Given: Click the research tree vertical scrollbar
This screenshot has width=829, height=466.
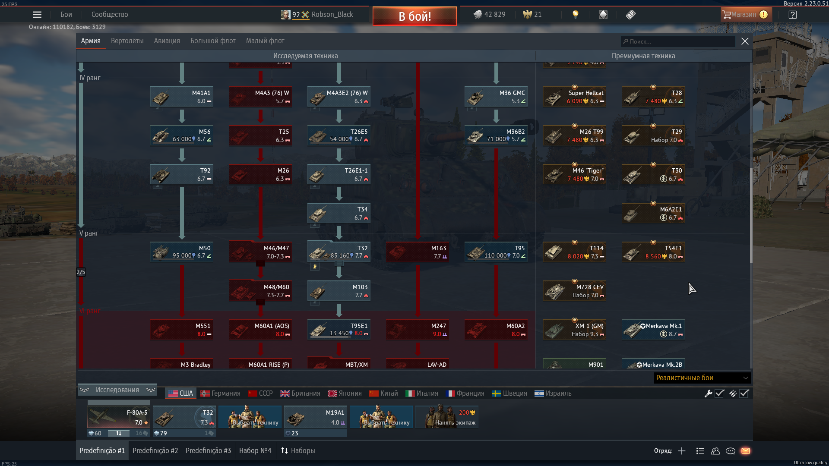Looking at the screenshot, I should pyautogui.click(x=751, y=216).
